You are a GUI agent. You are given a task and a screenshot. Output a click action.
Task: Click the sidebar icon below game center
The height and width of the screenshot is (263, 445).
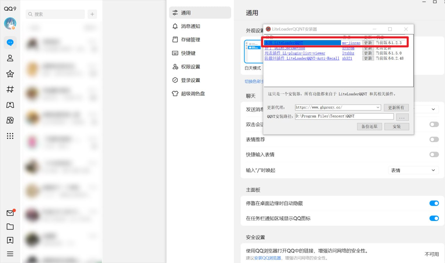click(10, 121)
